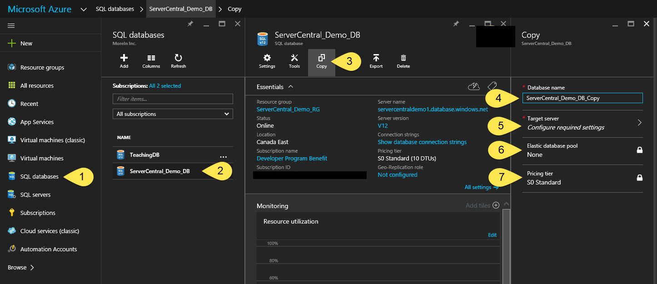
Task: Expand the Browse menu
Action: 21,268
